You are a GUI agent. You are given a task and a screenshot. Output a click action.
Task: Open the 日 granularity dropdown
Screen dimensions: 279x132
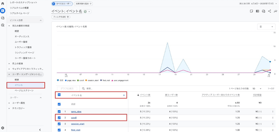point(266,27)
